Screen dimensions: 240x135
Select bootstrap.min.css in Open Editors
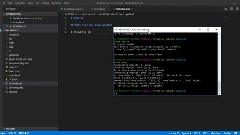(30, 18)
